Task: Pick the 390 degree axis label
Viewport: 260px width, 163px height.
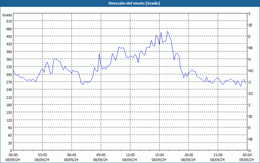Action: click(x=9, y=52)
